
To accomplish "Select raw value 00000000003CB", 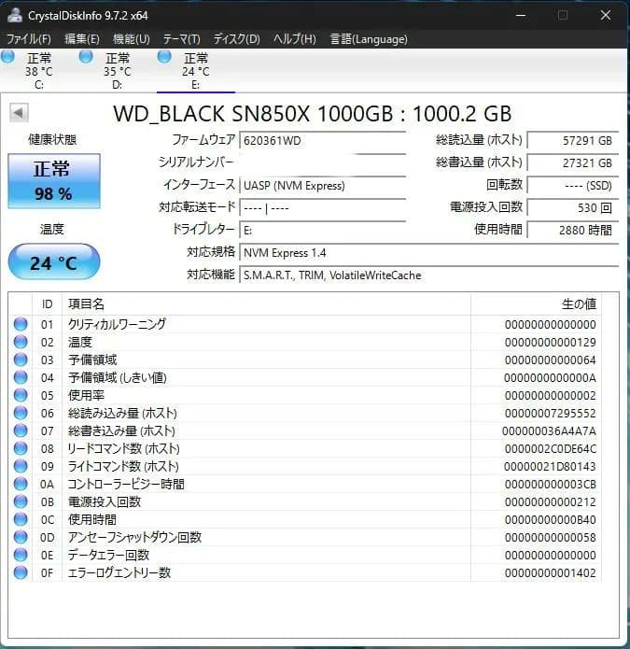I will click(x=550, y=485).
